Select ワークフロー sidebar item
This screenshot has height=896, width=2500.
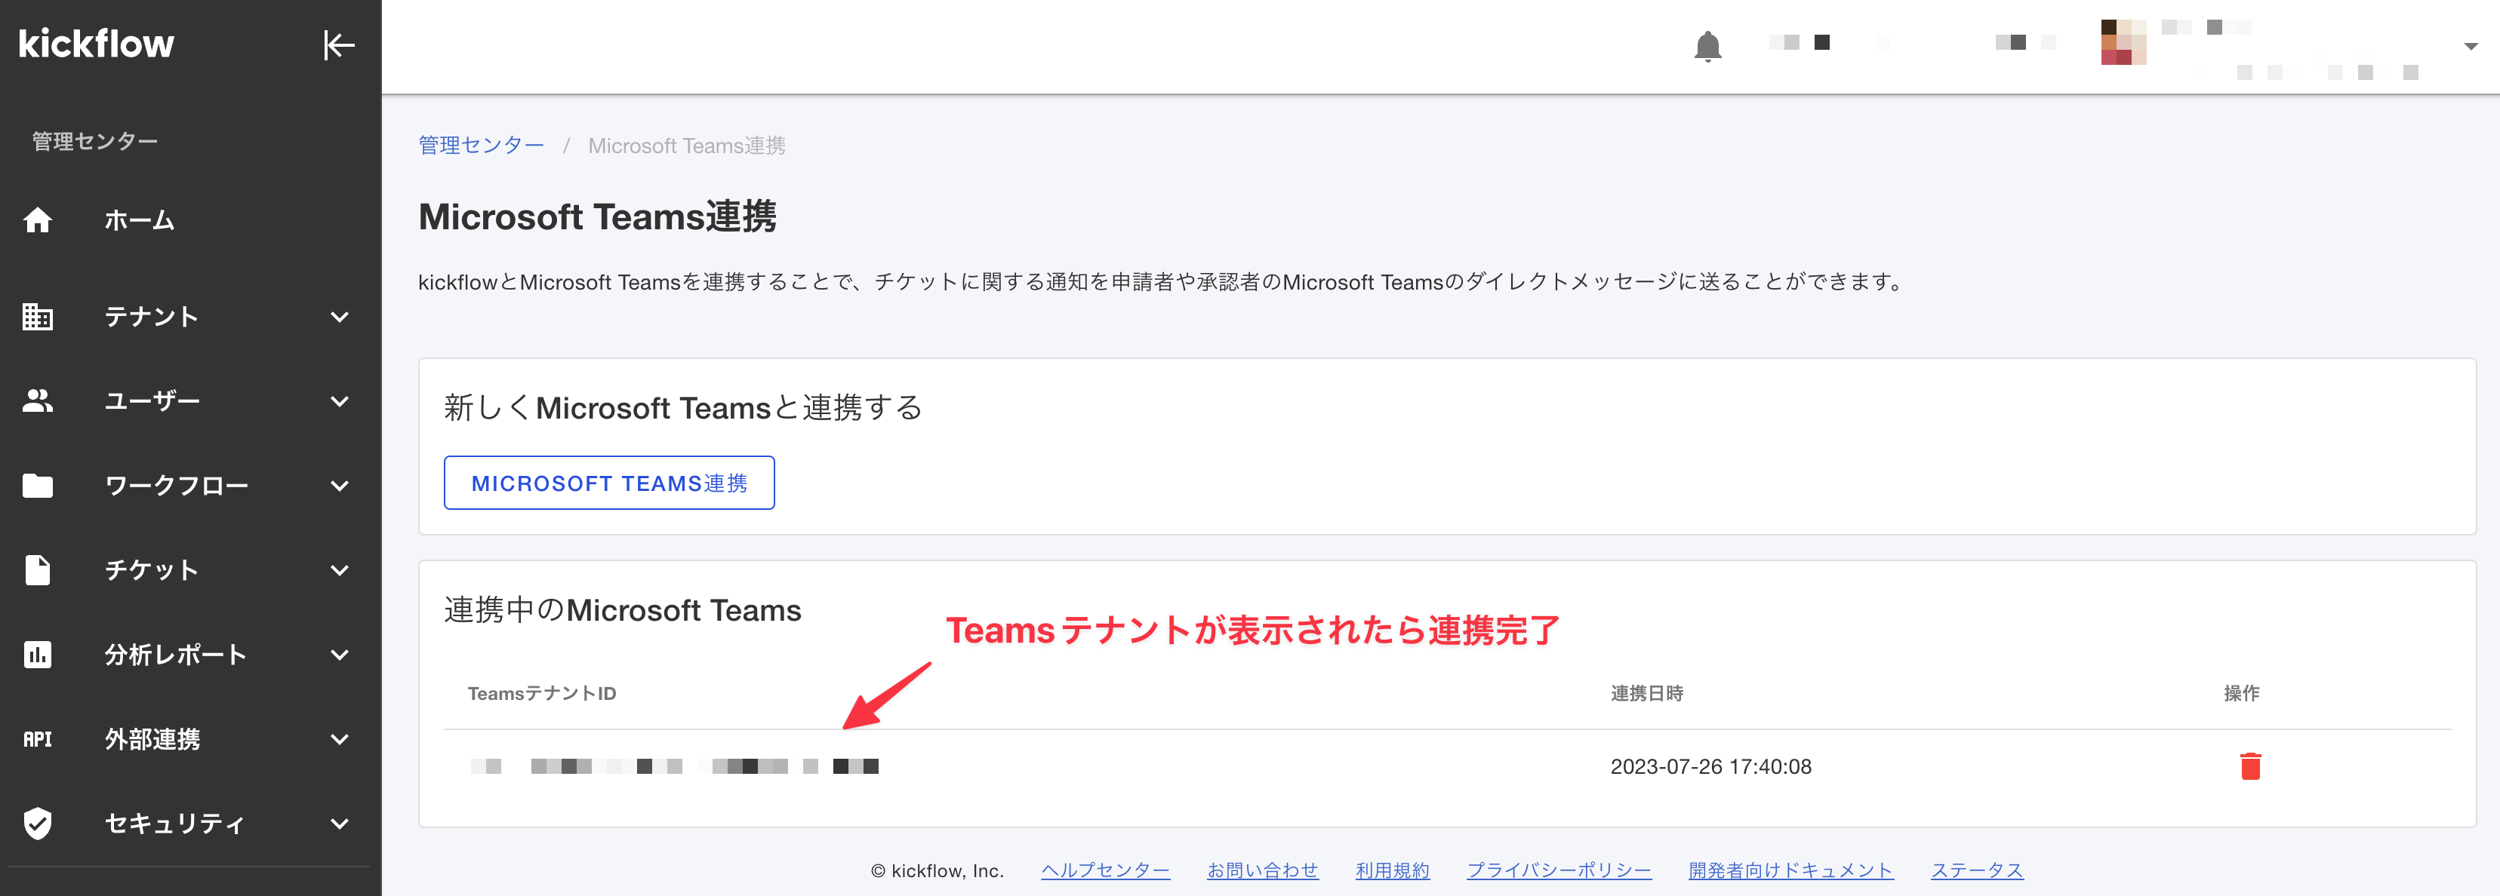click(x=177, y=486)
